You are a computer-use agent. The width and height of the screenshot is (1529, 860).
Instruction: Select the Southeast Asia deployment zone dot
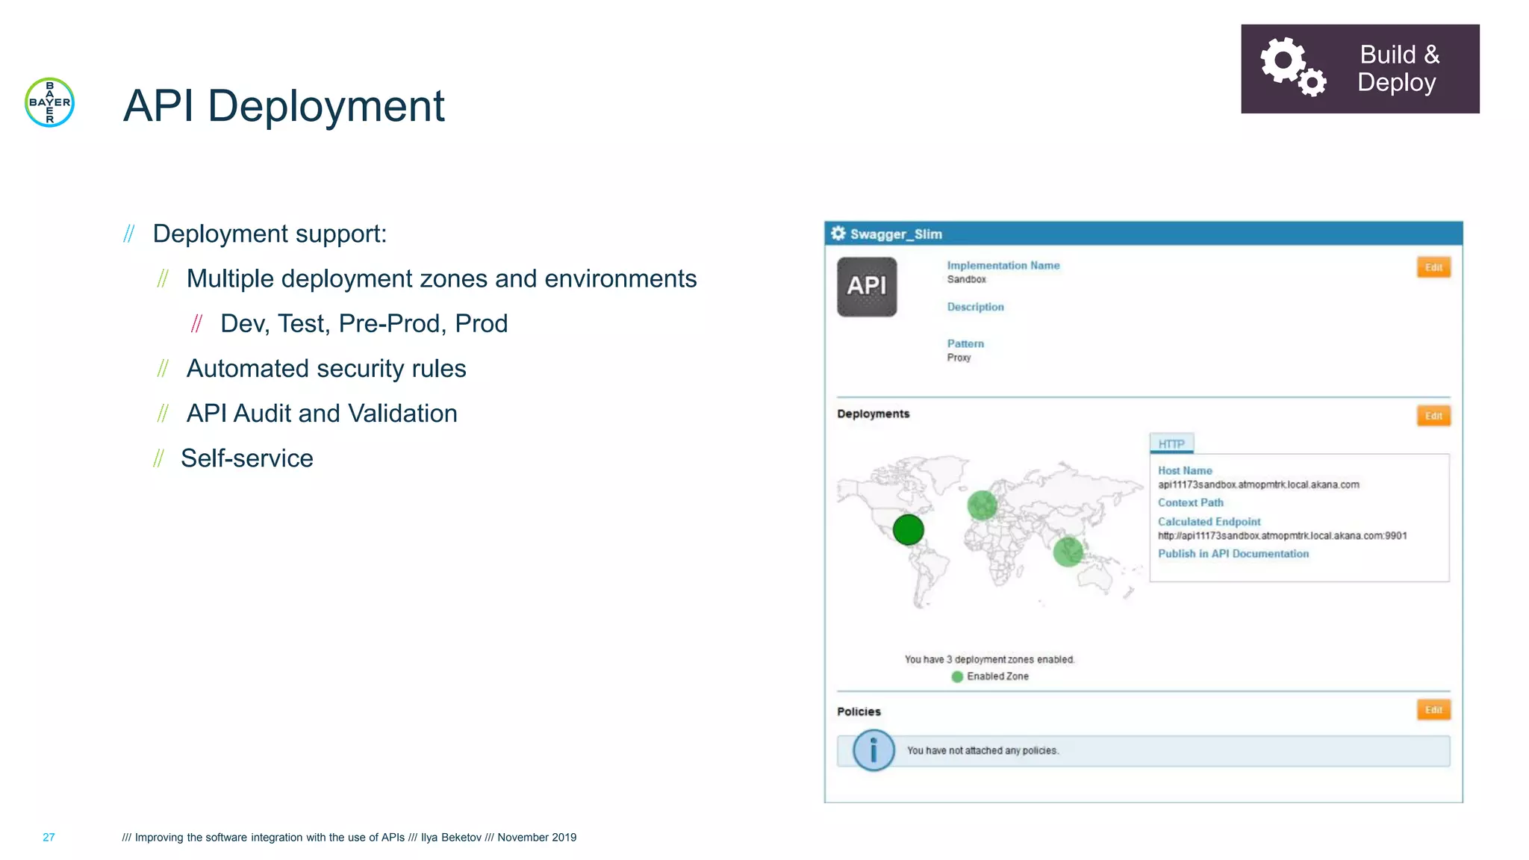coord(1068,552)
